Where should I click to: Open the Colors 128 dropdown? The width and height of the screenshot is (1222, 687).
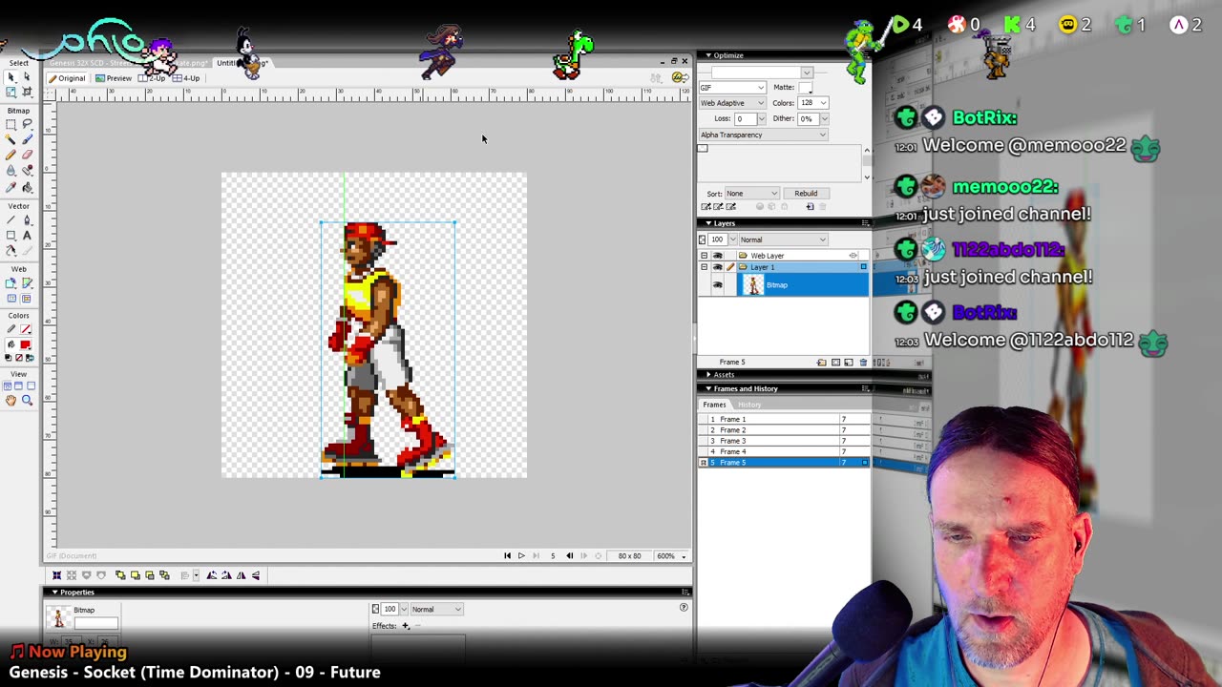click(813, 103)
